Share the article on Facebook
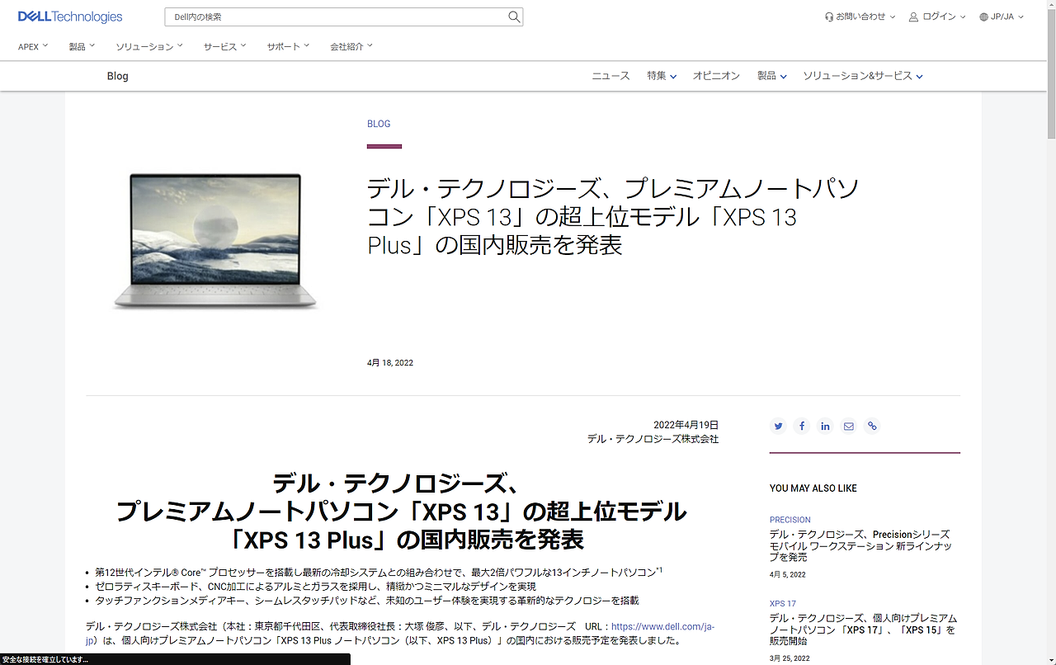 pyautogui.click(x=801, y=426)
